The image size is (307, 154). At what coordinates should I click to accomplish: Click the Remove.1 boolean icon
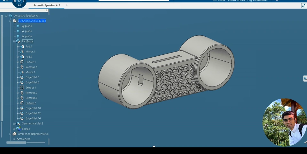coord(22,67)
